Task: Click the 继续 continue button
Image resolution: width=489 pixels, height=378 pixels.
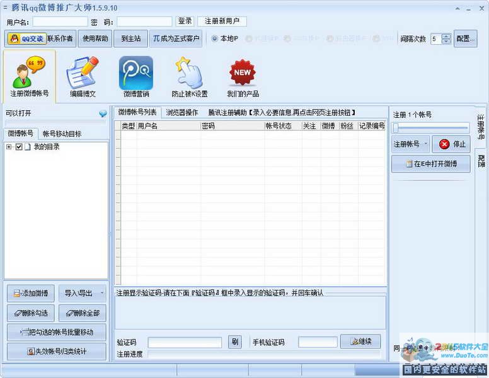Action: point(360,341)
